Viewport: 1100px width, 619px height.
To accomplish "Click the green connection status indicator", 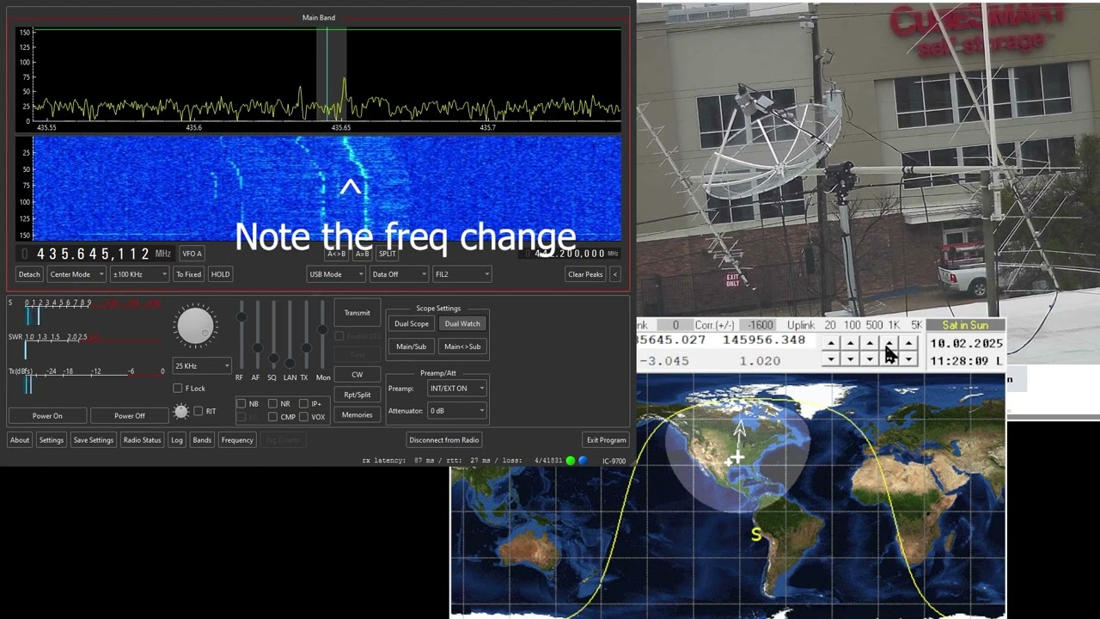I will point(570,461).
